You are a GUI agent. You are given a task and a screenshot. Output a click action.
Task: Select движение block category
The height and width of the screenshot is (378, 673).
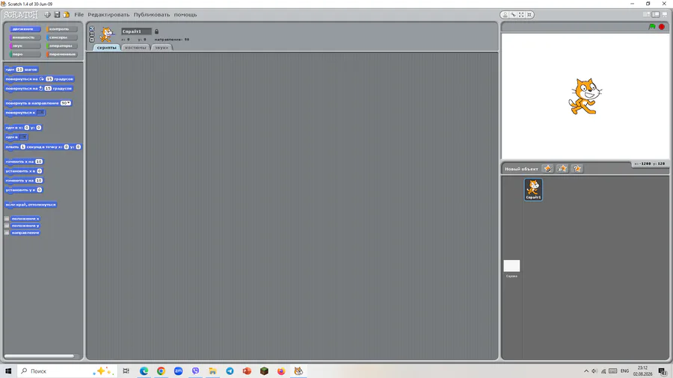25,29
